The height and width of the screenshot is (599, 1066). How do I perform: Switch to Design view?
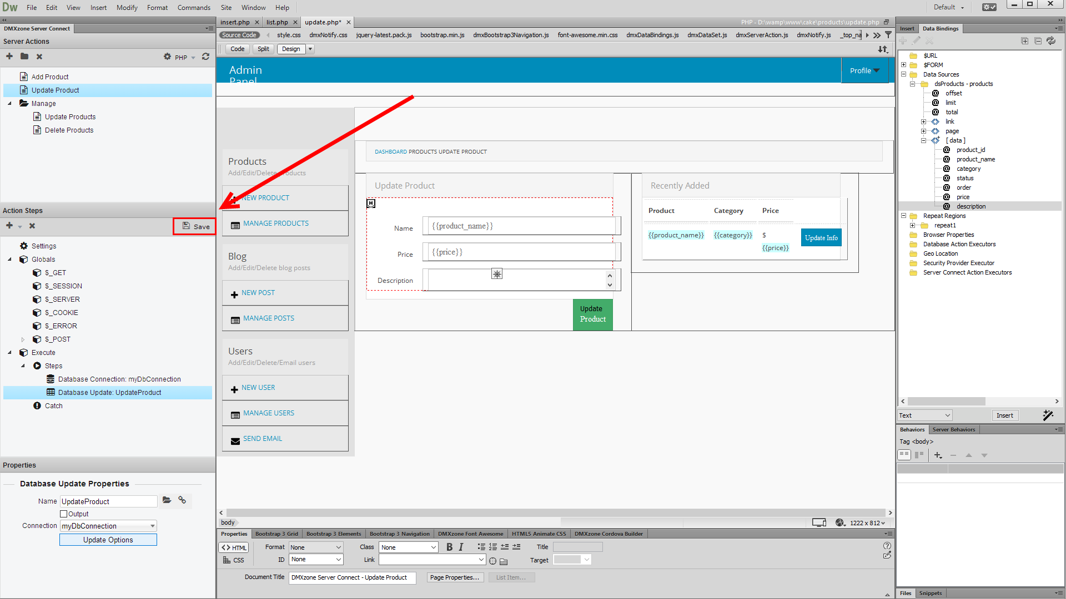[x=291, y=49]
